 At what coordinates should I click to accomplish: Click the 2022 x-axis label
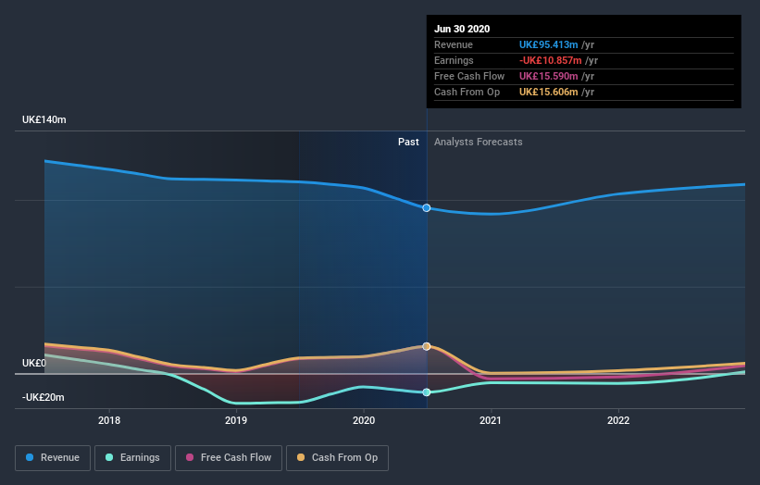click(x=618, y=420)
